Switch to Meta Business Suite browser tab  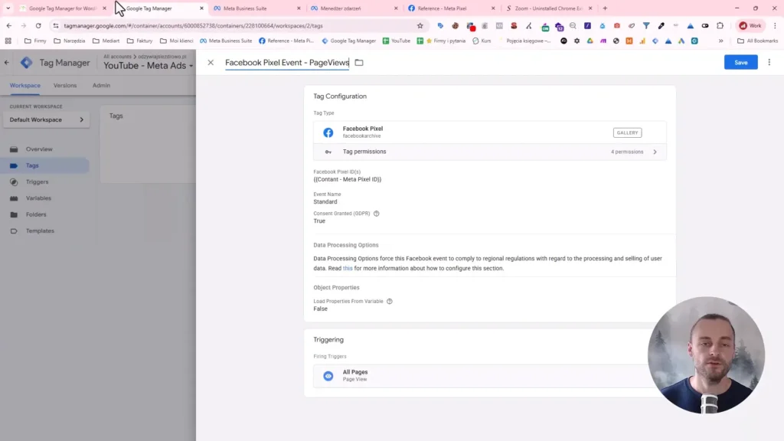coord(257,8)
